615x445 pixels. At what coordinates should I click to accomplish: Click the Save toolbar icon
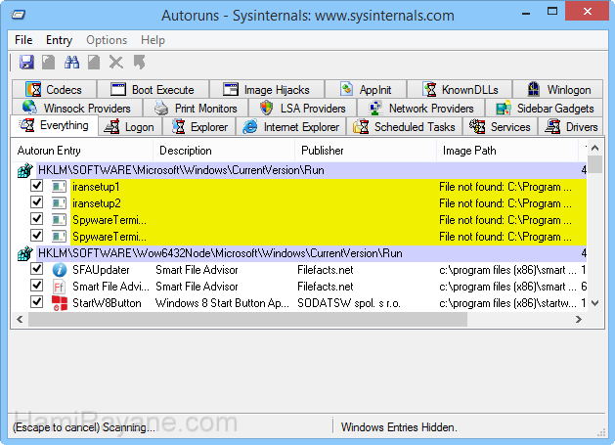26,62
